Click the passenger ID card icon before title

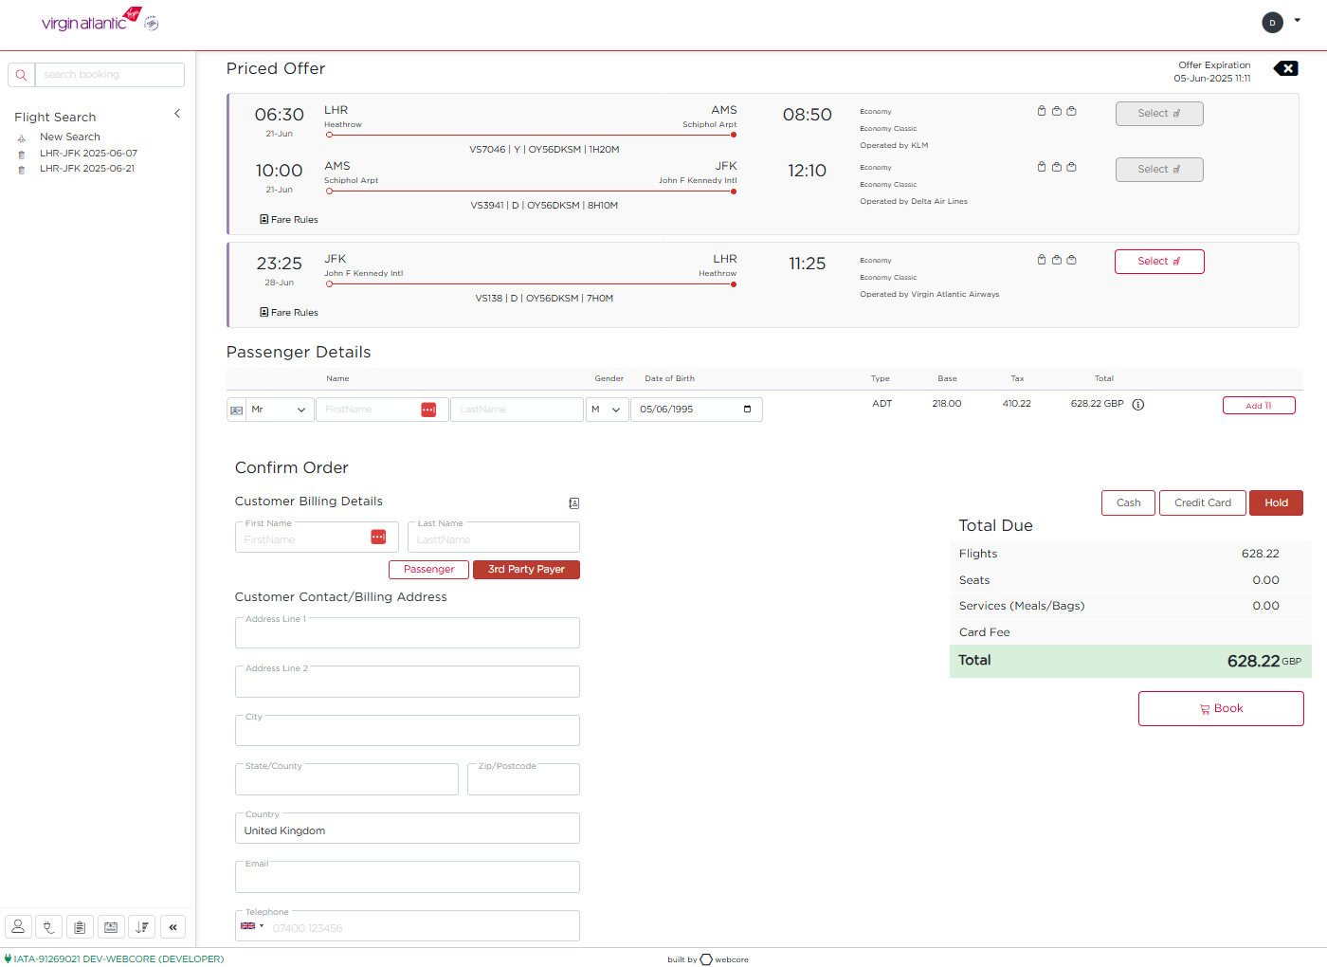[236, 410]
